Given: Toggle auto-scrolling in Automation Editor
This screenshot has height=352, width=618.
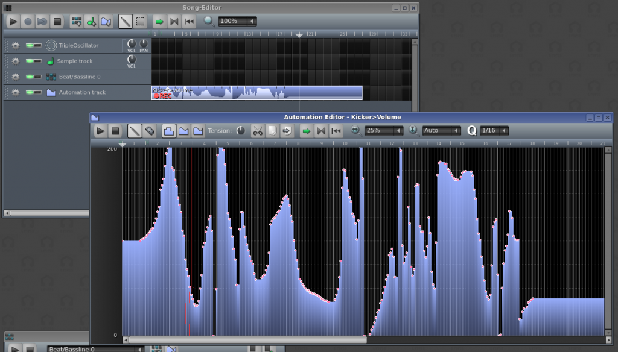Looking at the screenshot, I should point(306,131).
